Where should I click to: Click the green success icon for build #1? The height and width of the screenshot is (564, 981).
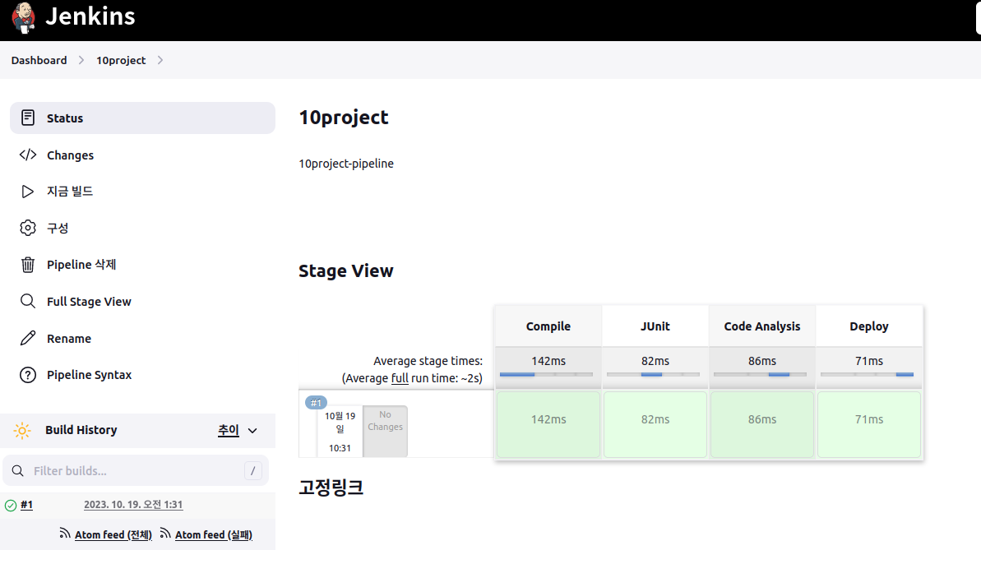pyautogui.click(x=11, y=506)
